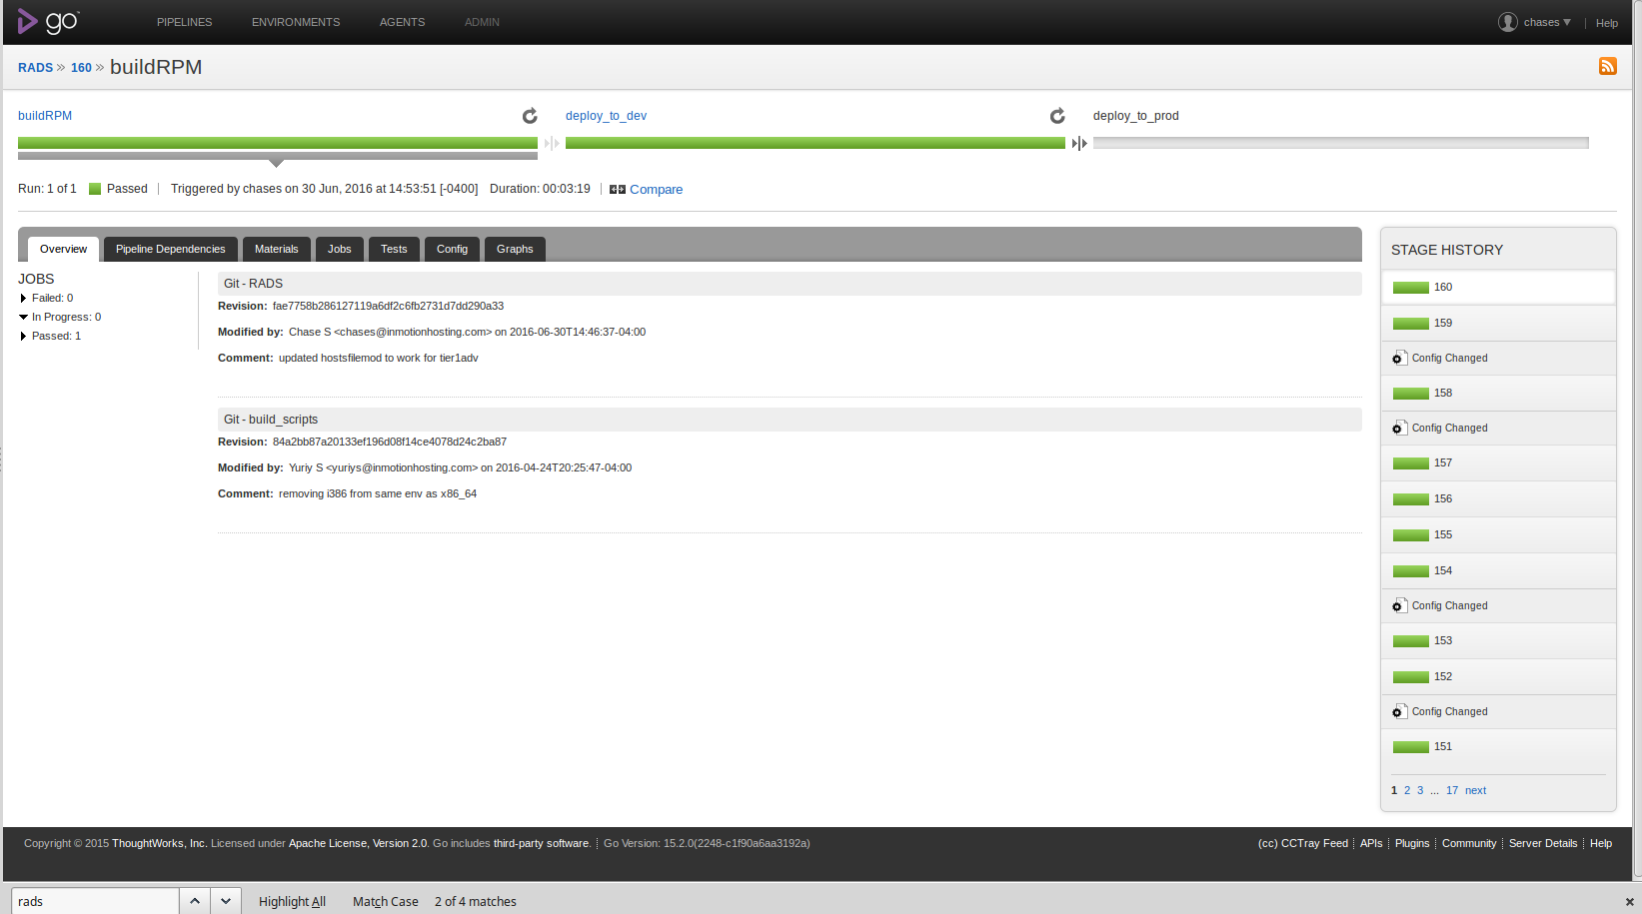Screen dimensions: 1642x914
Task: Open the Materials tab
Action: pyautogui.click(x=276, y=249)
